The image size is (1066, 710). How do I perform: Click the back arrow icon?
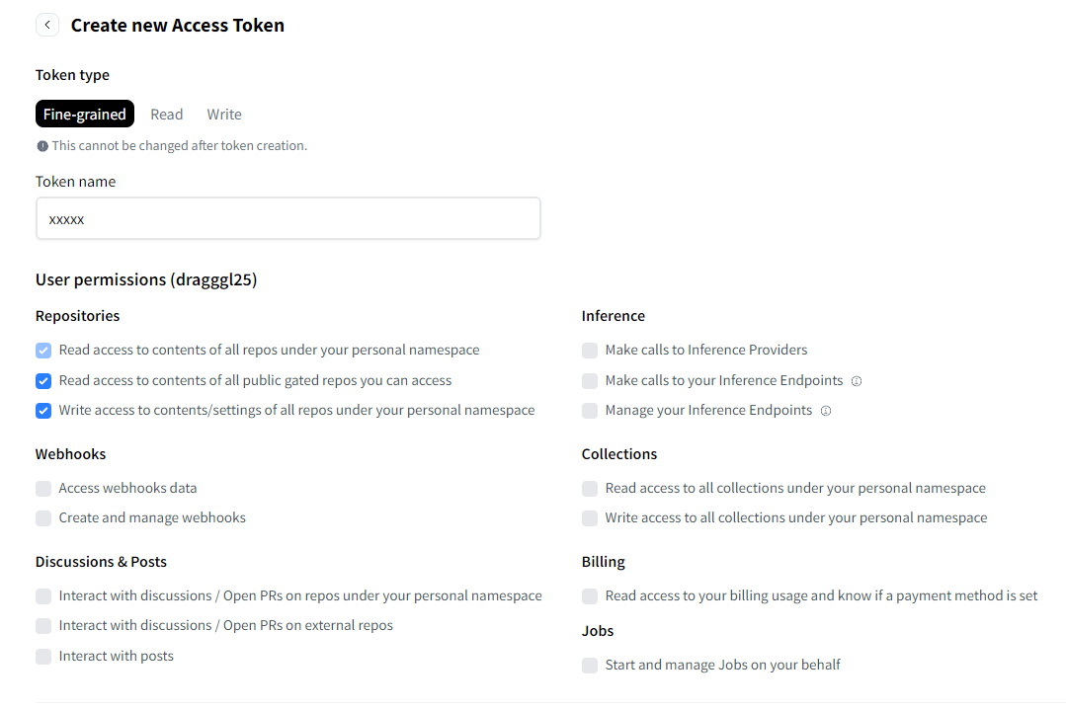pos(47,26)
